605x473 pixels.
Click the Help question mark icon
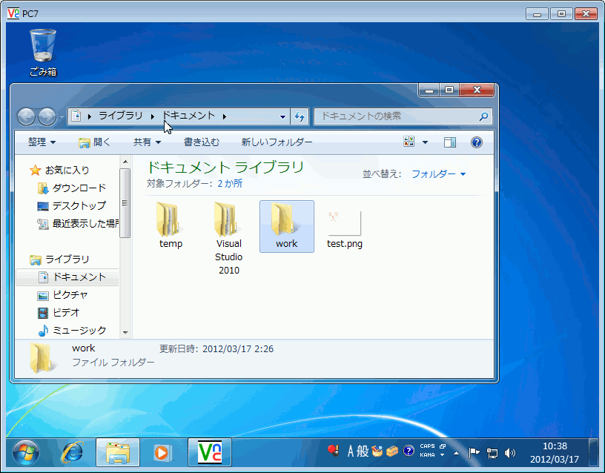[477, 142]
